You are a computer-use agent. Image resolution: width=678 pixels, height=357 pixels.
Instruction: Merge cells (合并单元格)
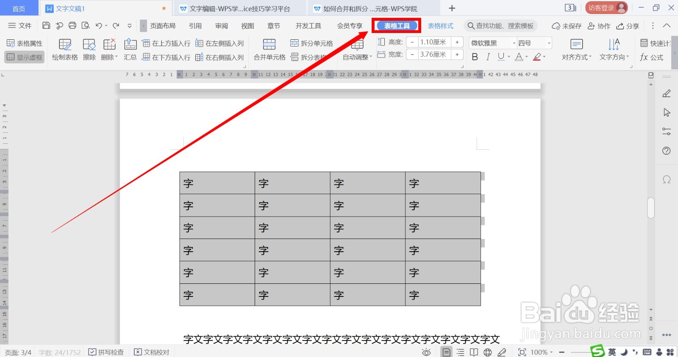point(270,50)
